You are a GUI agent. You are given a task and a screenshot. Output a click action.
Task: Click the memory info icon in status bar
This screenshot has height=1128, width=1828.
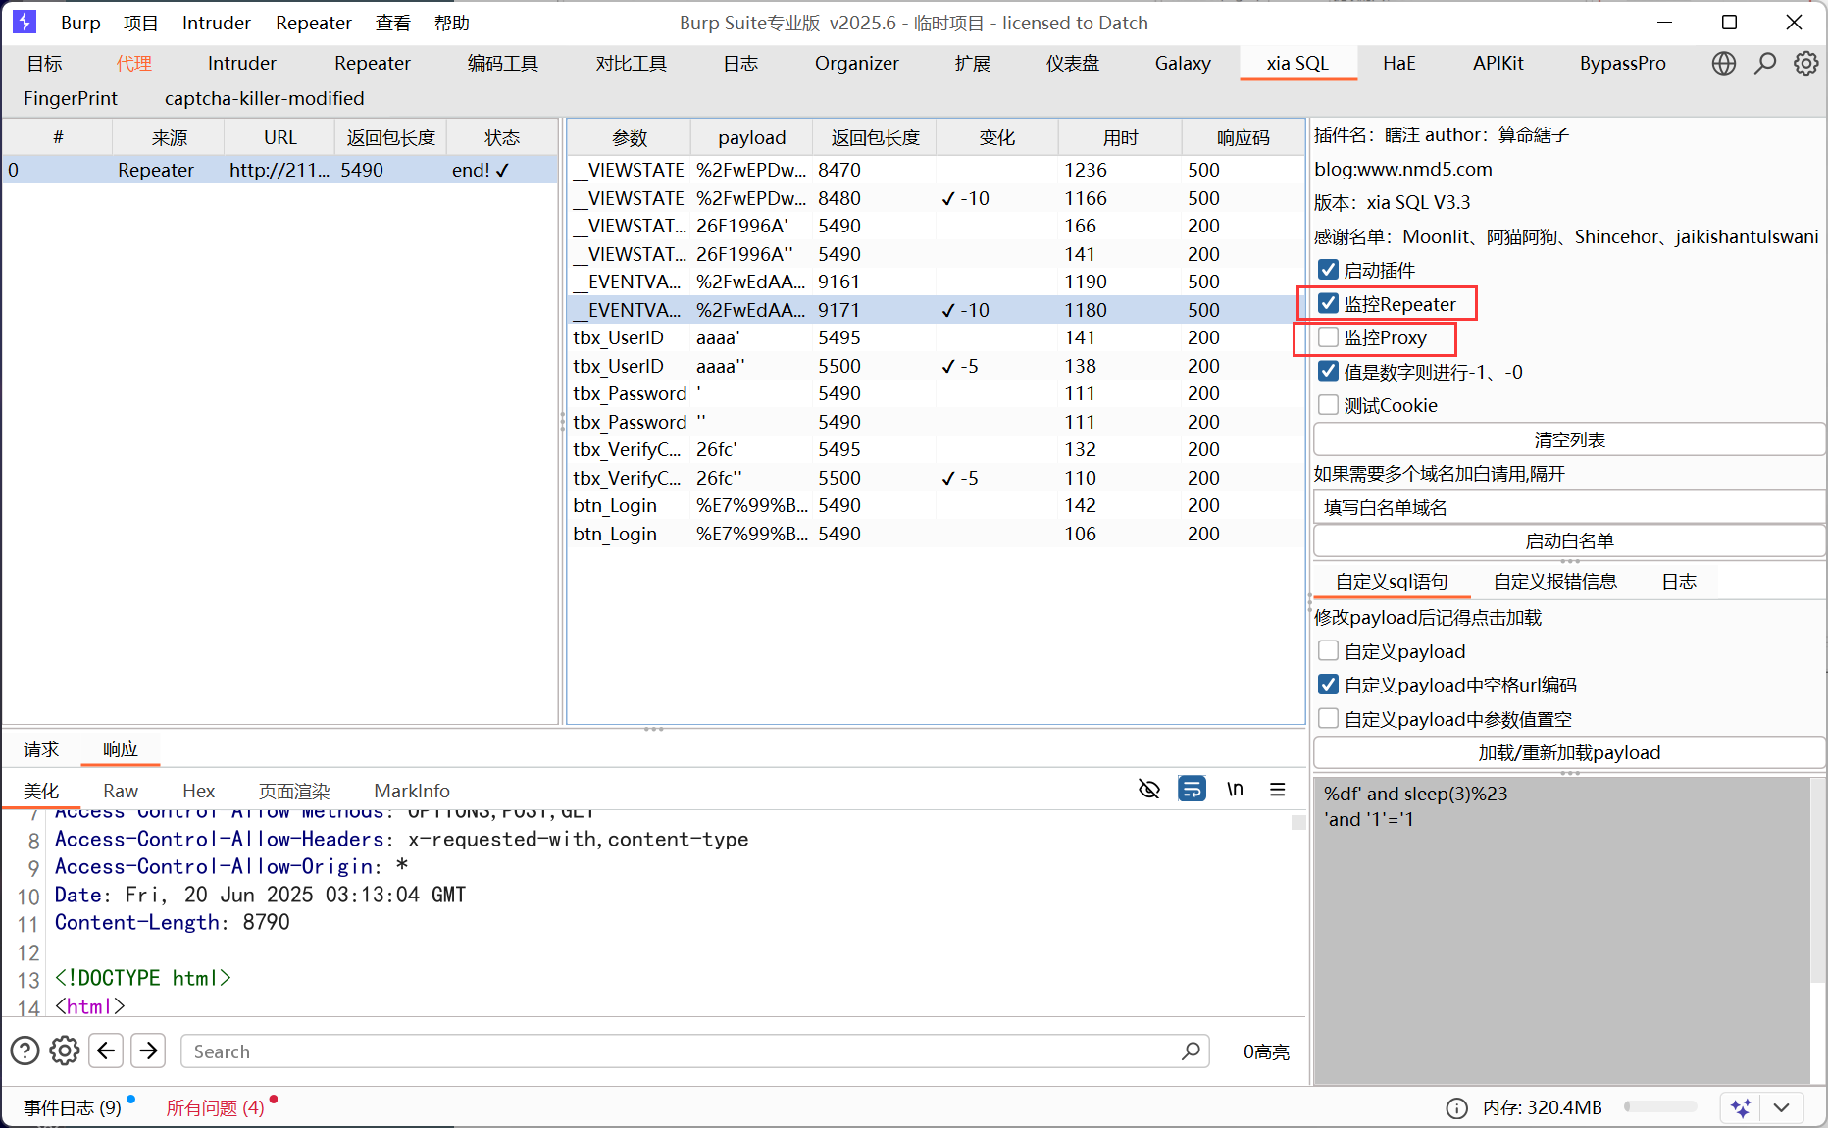coord(1457,1108)
